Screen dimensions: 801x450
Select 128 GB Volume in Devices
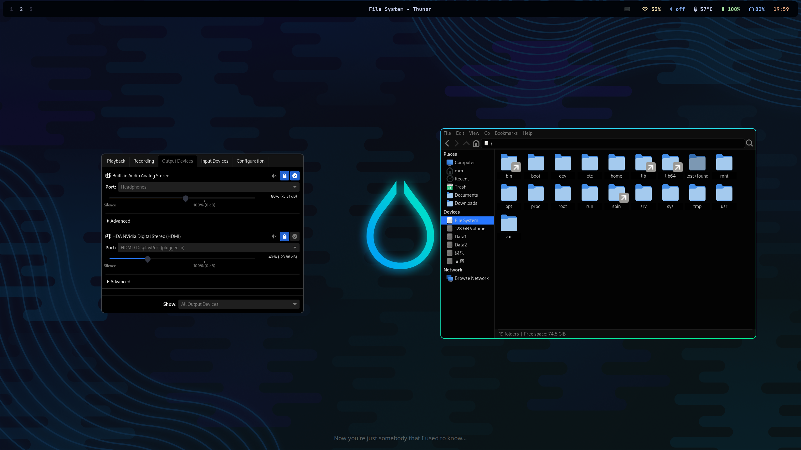click(470, 229)
